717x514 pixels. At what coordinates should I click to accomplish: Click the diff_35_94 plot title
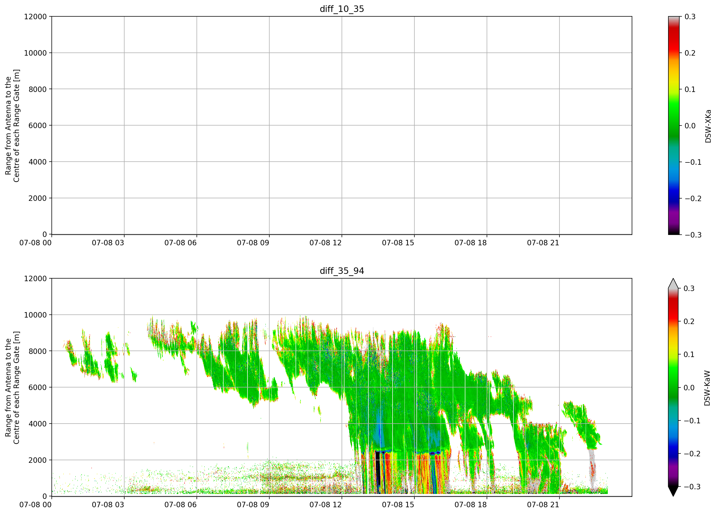coord(342,271)
